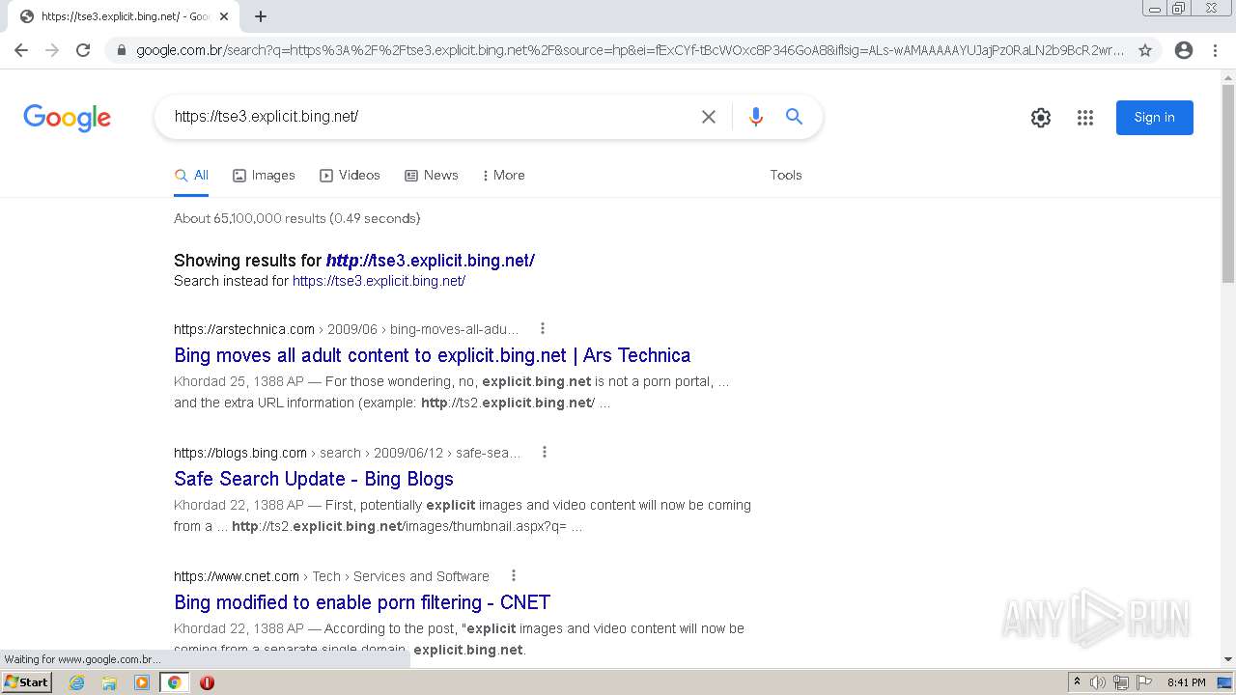Open the Google apps grid

1085,118
